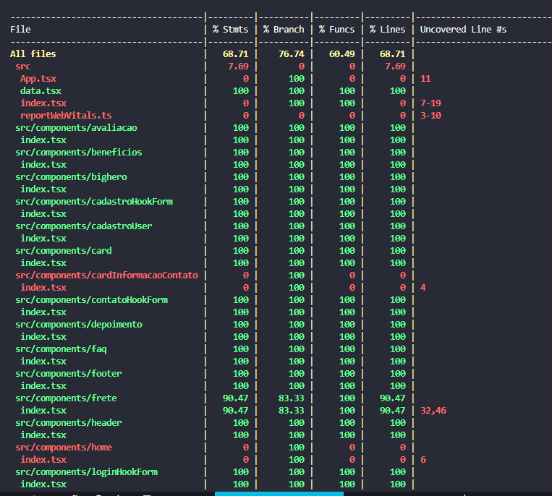
Task: Click the red index.tsx with uncovered line 4
Action: coord(43,288)
